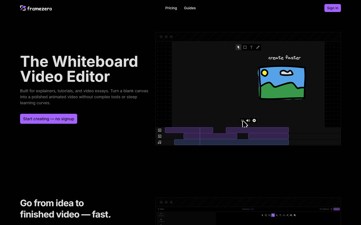The image size is (361, 225).
Task: Open the playback settings gear
Action: coord(254,120)
